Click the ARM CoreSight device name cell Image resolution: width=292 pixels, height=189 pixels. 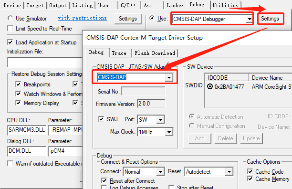tap(271, 87)
